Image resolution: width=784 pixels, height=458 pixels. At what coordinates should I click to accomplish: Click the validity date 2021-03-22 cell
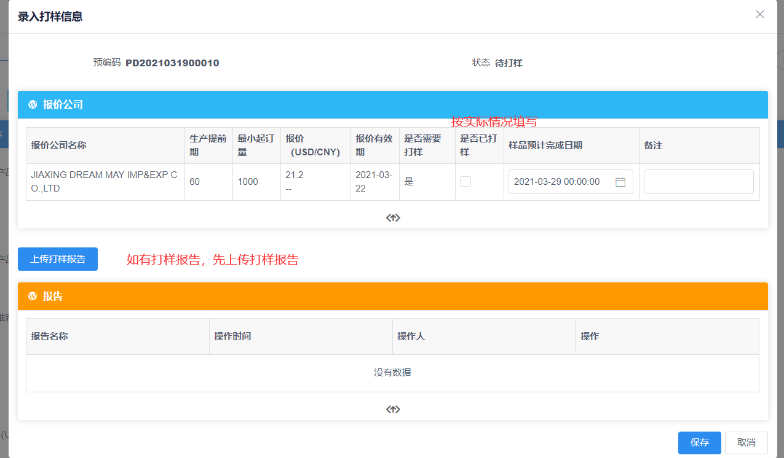click(375, 182)
